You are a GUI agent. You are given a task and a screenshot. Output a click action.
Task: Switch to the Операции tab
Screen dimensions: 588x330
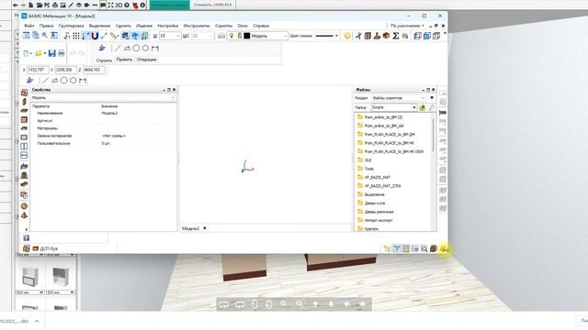tap(147, 60)
